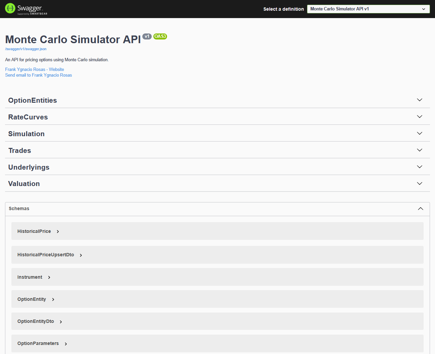This screenshot has width=435, height=354.
Task: Open the /swagger/v1/swagger.json link
Action: 26,49
